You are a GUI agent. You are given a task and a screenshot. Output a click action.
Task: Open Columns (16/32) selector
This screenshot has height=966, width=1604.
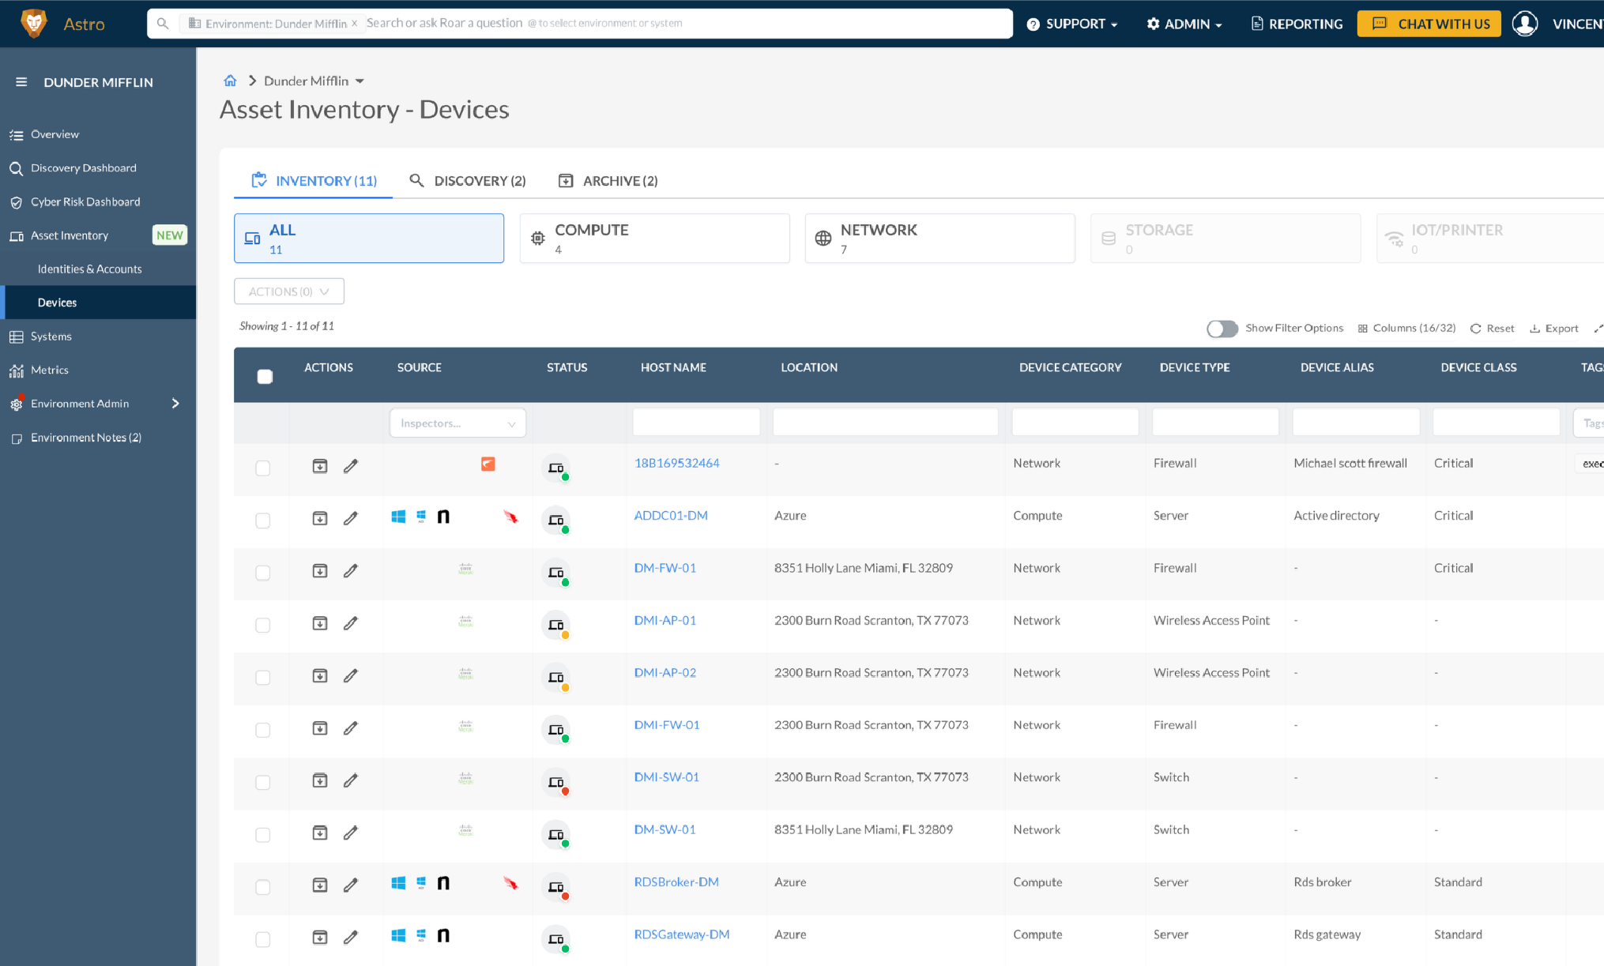1406,329
